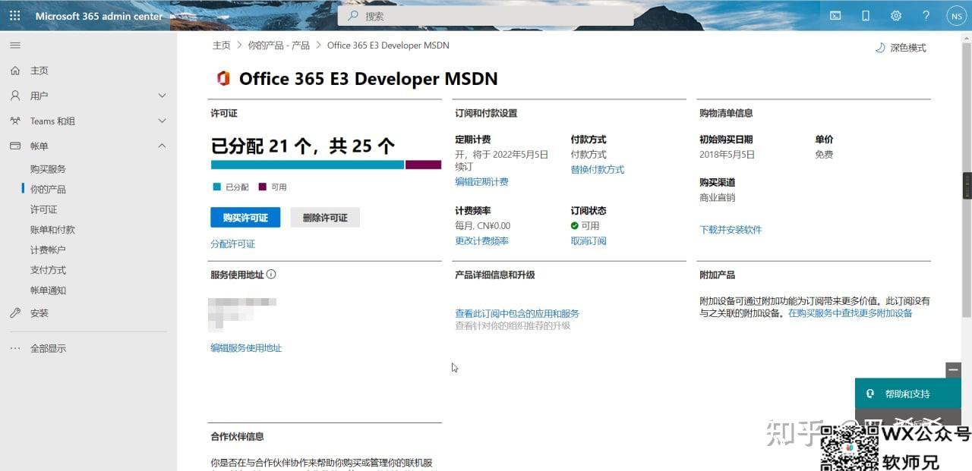Minimize the help panel with minus icon
972x471 pixels.
click(x=954, y=369)
